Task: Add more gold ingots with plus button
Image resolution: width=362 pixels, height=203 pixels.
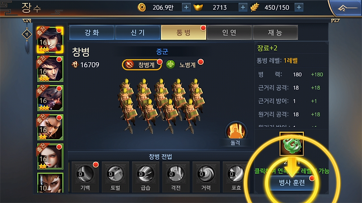Action: pyautogui.click(x=243, y=8)
